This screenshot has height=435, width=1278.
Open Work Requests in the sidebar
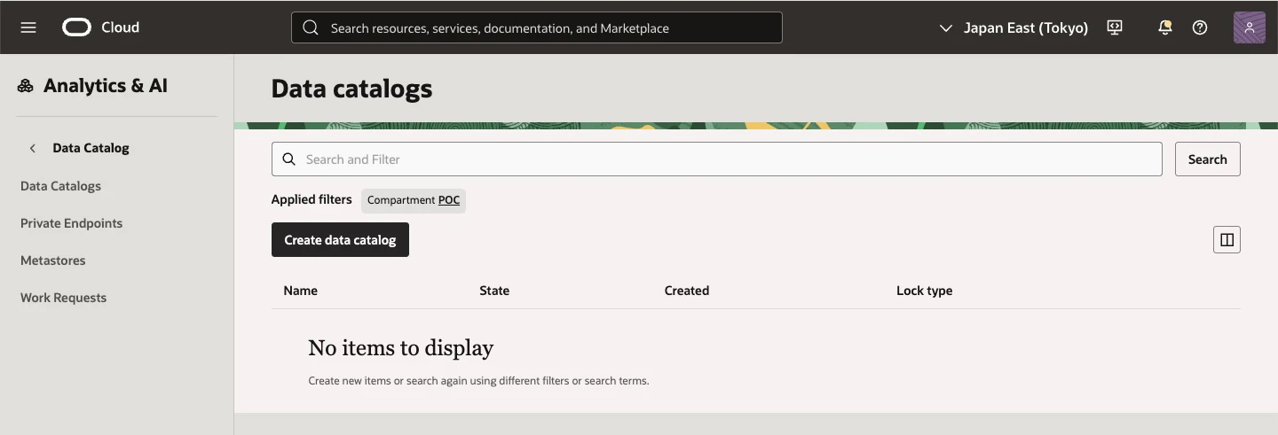(x=63, y=298)
